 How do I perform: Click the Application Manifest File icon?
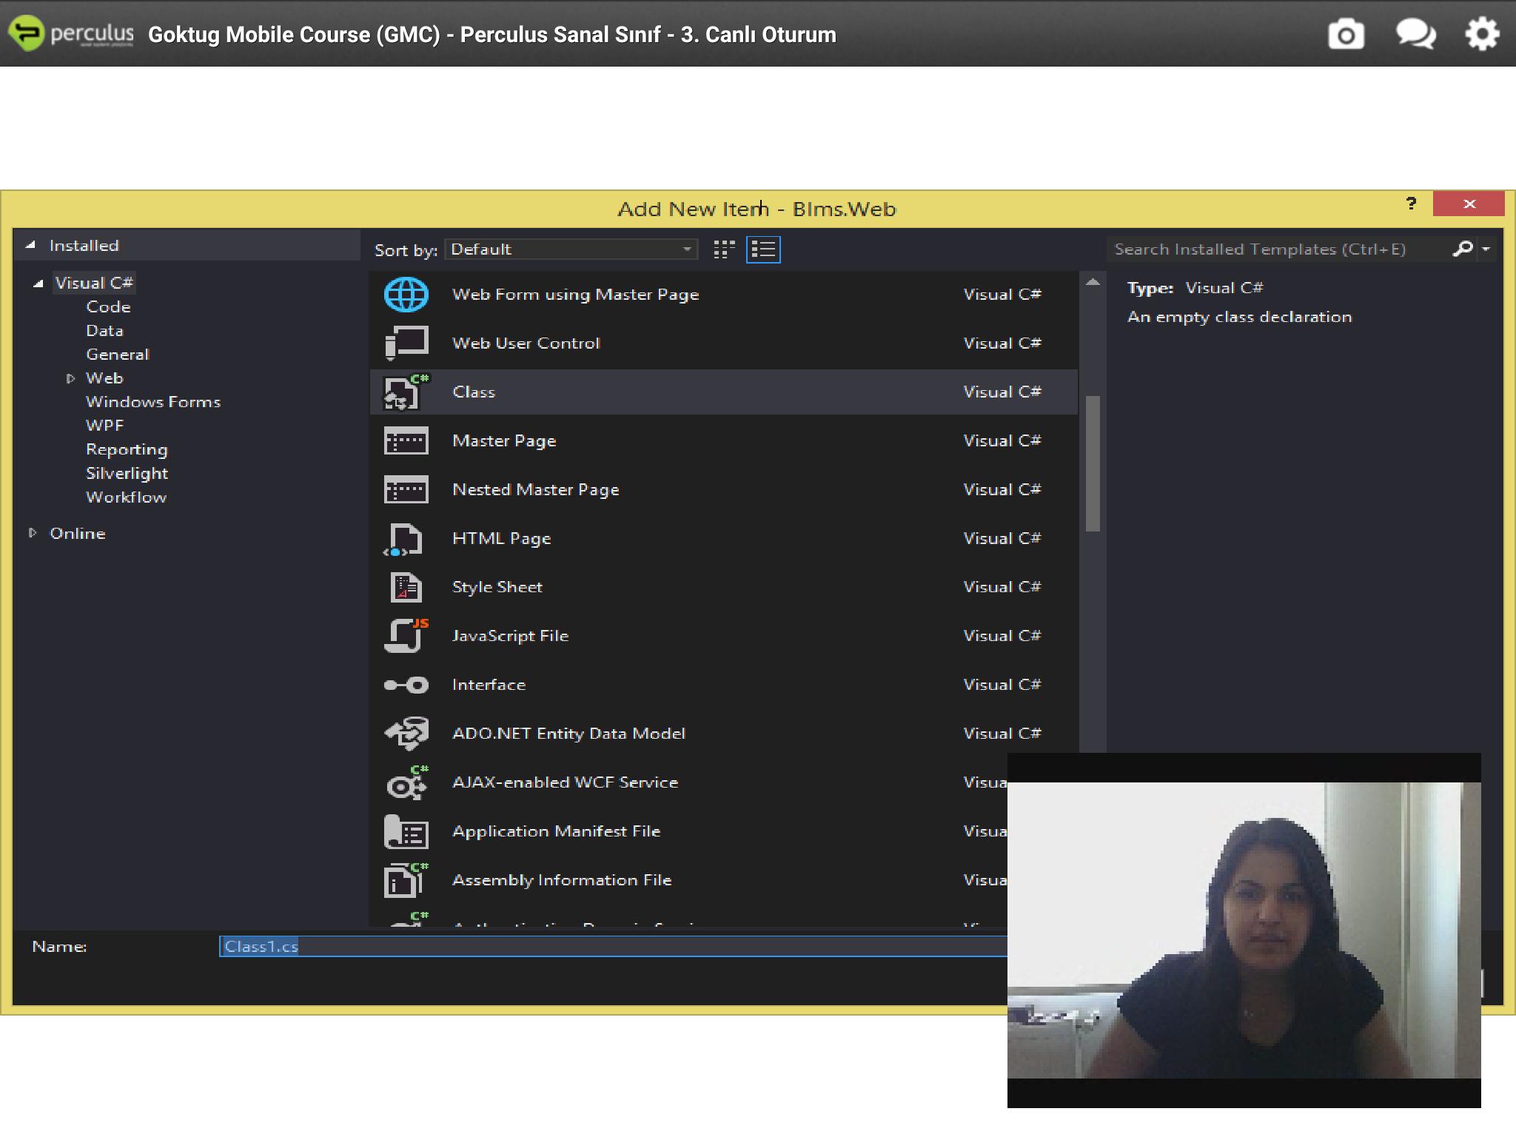pyautogui.click(x=406, y=831)
